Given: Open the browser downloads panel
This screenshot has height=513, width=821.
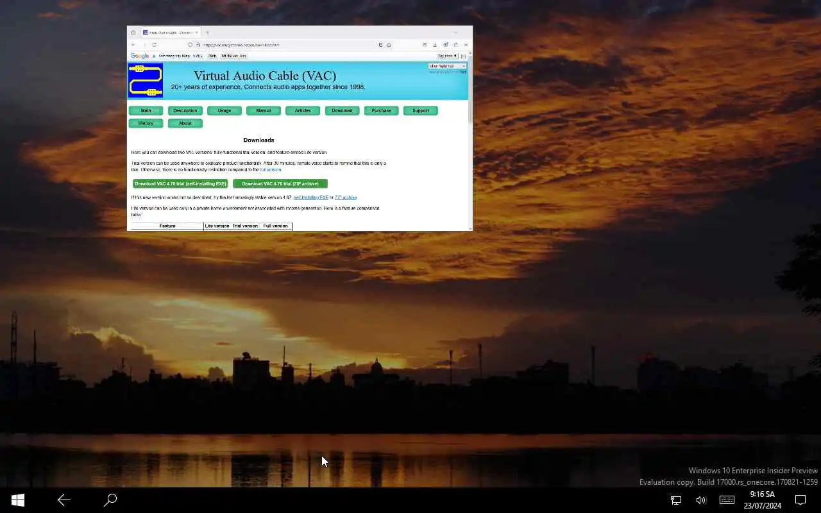Looking at the screenshot, I should (x=435, y=45).
